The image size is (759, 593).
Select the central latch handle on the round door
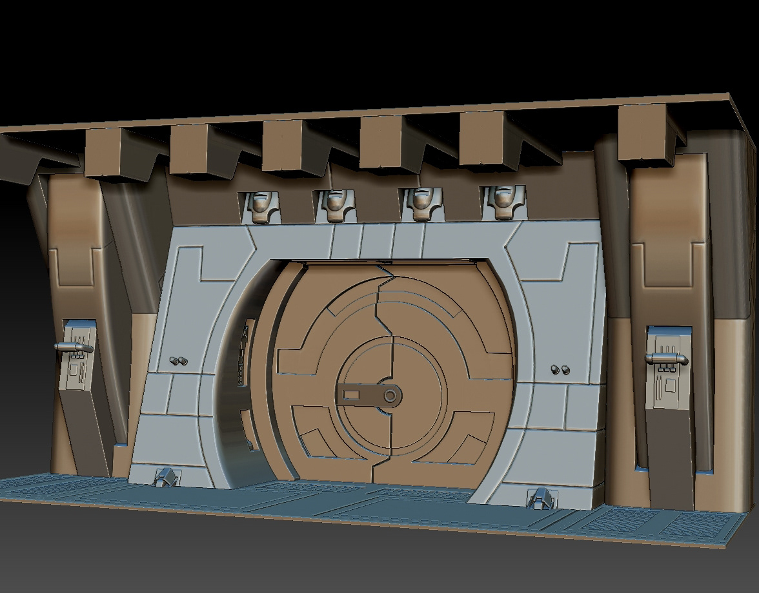coord(370,395)
